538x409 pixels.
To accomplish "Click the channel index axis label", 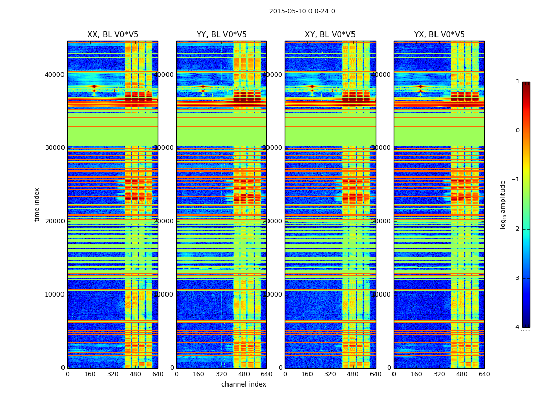I will [x=243, y=384].
